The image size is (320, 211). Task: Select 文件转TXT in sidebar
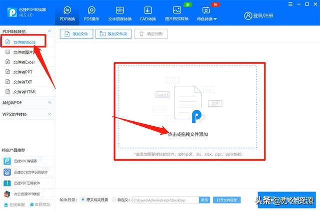click(x=27, y=82)
